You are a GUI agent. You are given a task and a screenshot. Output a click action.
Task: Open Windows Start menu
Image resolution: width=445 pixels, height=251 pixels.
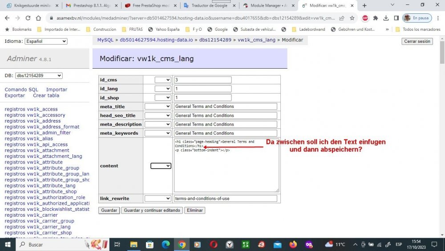point(8,244)
